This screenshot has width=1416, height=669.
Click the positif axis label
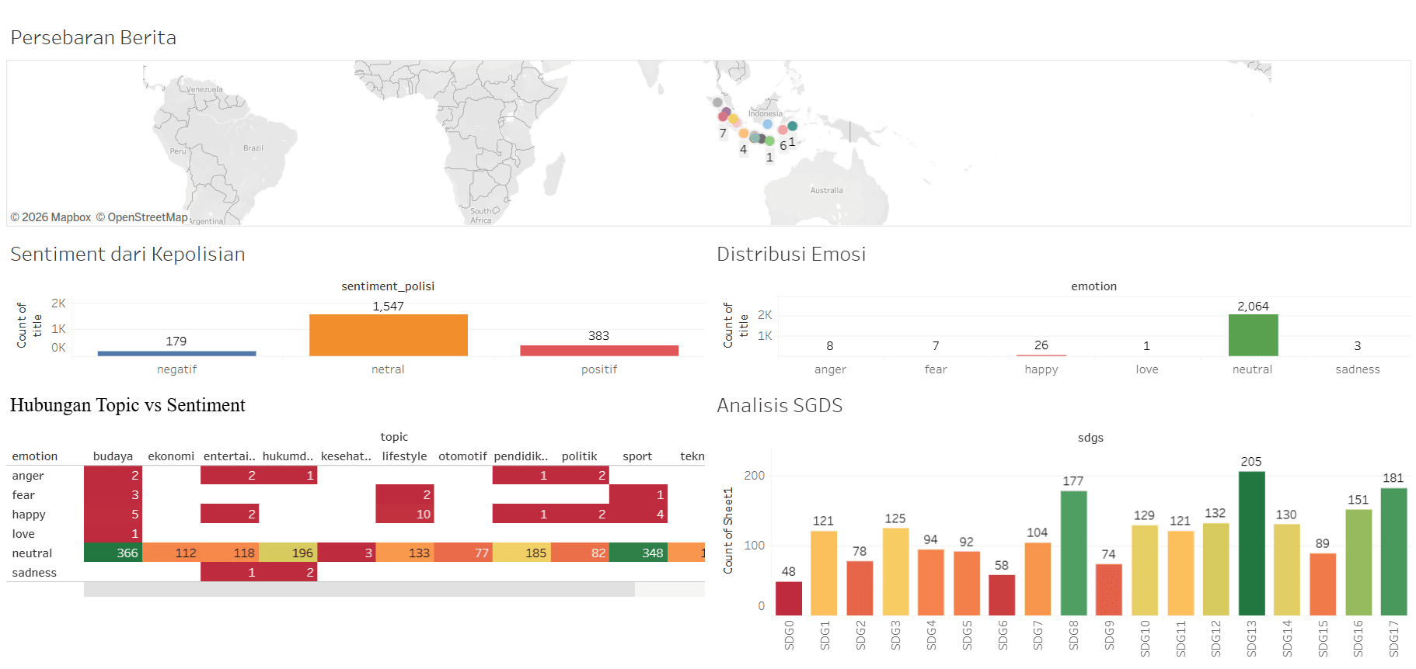[599, 369]
